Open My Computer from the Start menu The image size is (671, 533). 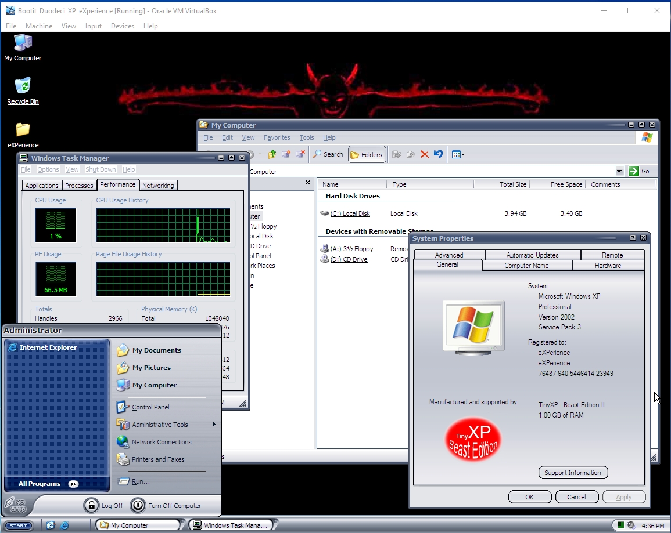click(147, 385)
